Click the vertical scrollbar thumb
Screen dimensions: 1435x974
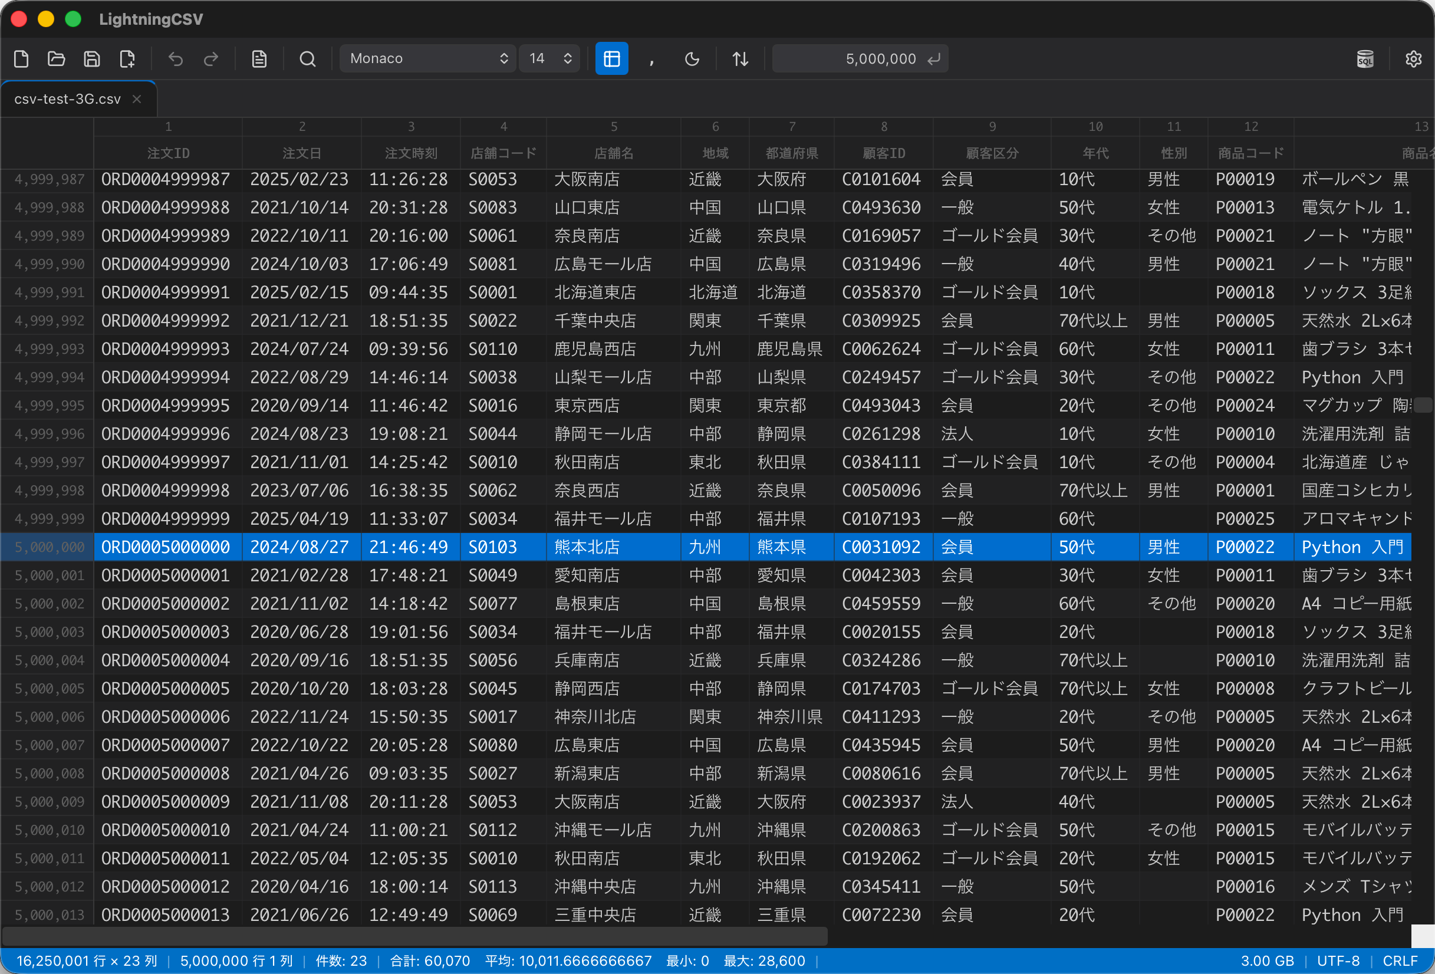1423,406
